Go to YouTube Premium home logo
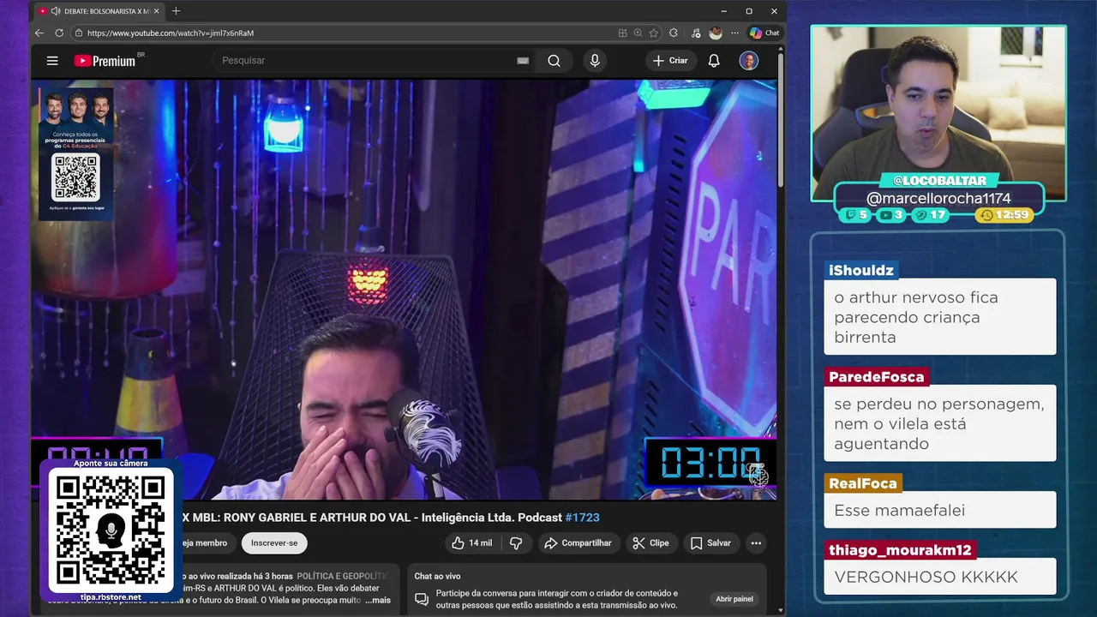The width and height of the screenshot is (1097, 617). point(105,61)
